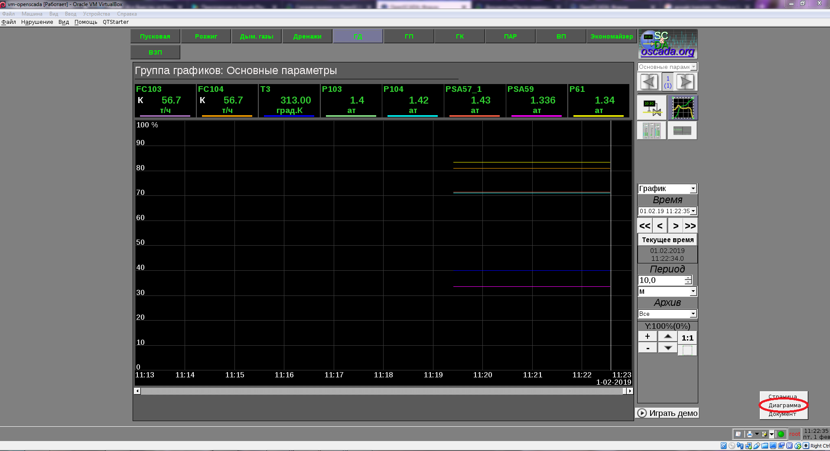The height and width of the screenshot is (451, 830).
Task: Click the horizontal scrollbar below the graph
Action: pyautogui.click(x=381, y=391)
